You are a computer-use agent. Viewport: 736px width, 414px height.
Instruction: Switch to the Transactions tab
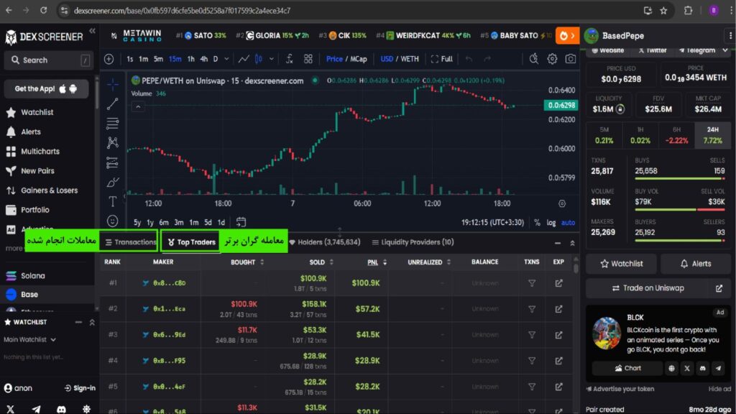[x=131, y=242]
